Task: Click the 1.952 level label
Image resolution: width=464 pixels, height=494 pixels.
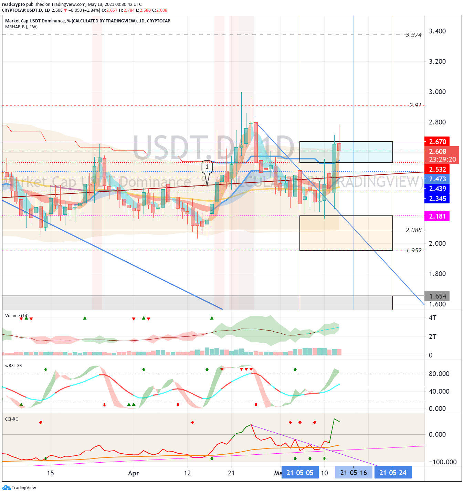Action: [413, 250]
